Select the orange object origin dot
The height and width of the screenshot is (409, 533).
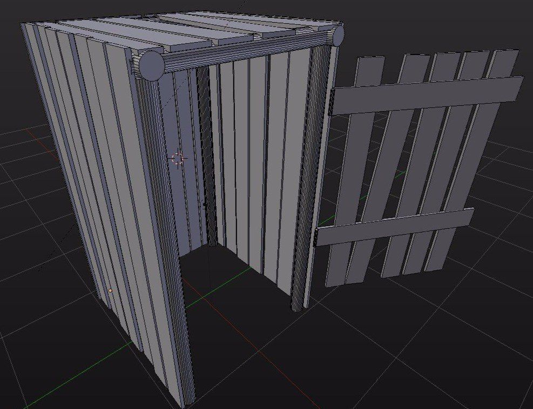111,291
